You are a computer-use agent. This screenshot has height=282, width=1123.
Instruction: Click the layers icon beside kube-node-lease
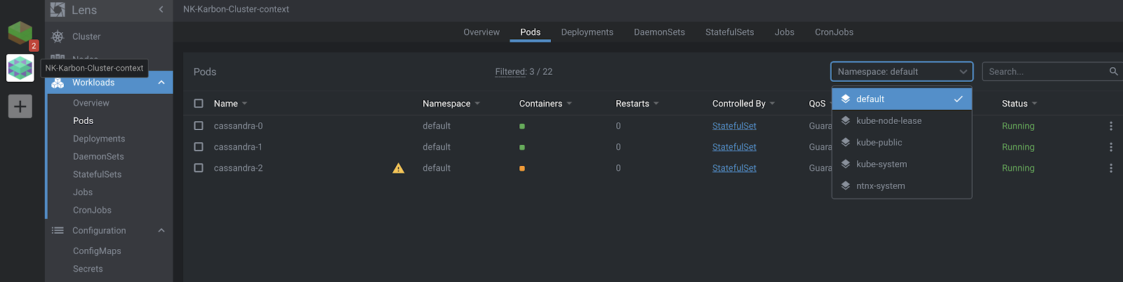tap(846, 120)
